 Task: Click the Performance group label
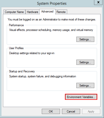[x=16, y=25]
